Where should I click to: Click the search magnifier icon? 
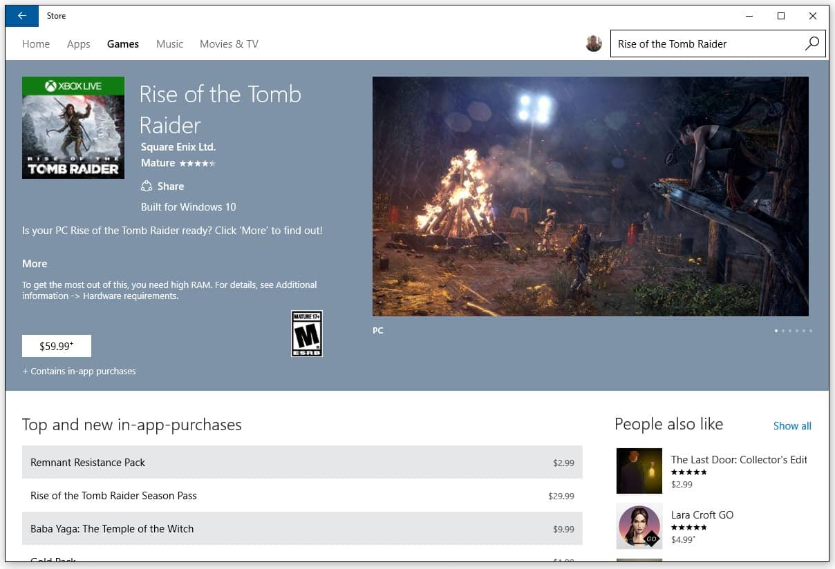coord(811,44)
